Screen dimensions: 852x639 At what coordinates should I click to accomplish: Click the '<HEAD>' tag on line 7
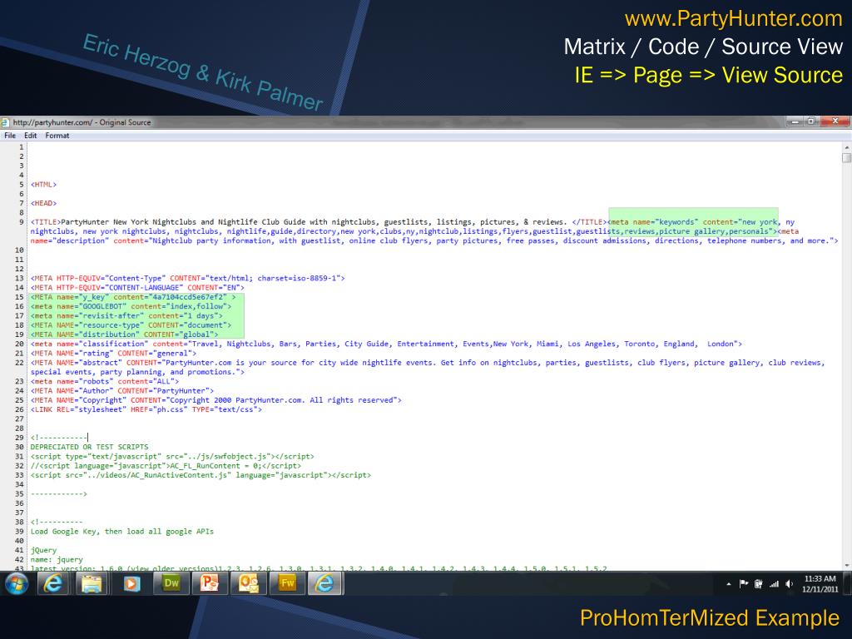[x=43, y=203]
